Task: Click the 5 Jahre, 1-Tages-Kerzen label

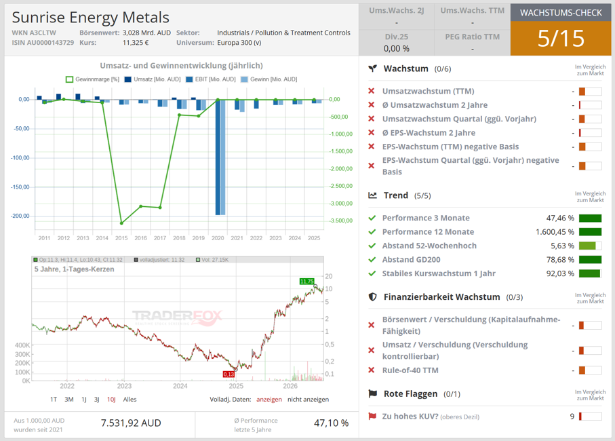Action: coord(74,269)
